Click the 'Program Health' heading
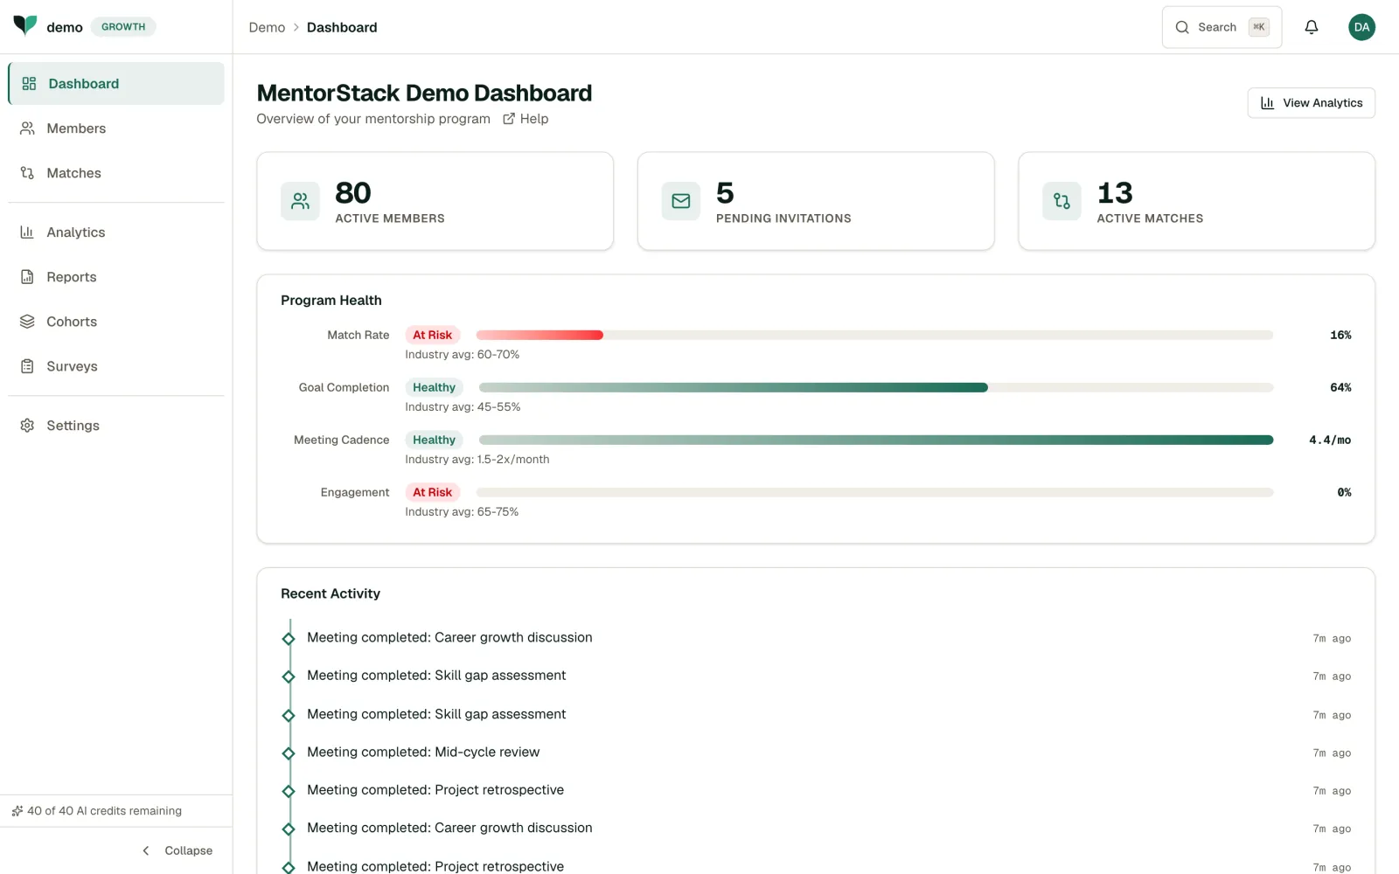Screen dimensions: 1399x874 click(x=331, y=301)
